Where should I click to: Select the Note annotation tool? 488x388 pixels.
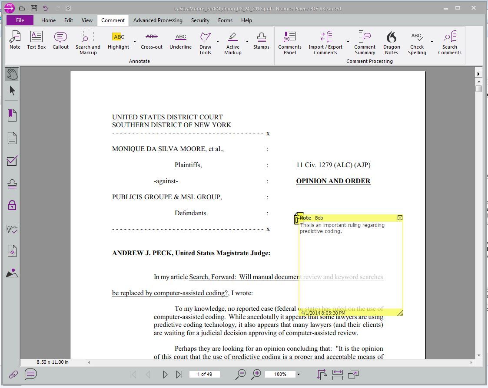coord(15,40)
